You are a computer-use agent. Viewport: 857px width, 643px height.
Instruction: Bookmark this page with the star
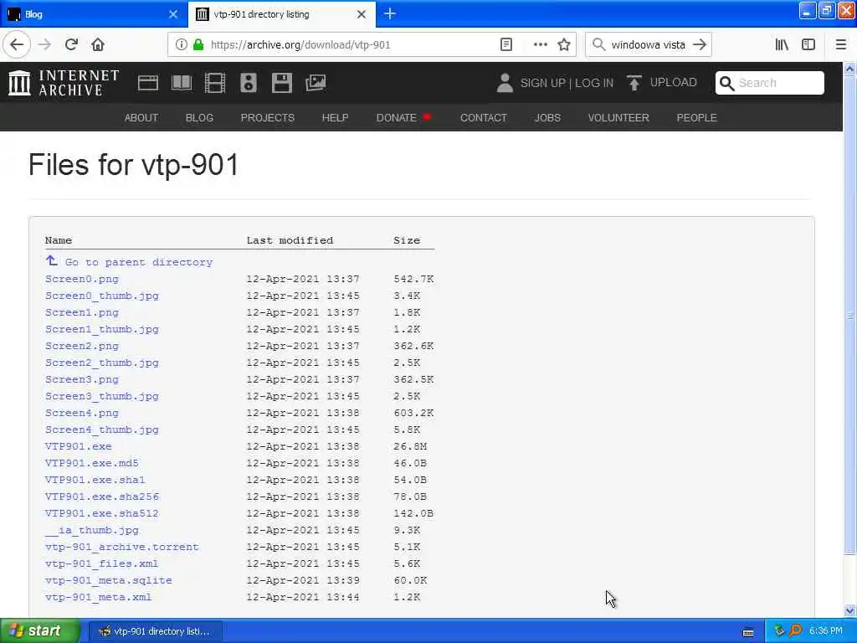pos(564,45)
